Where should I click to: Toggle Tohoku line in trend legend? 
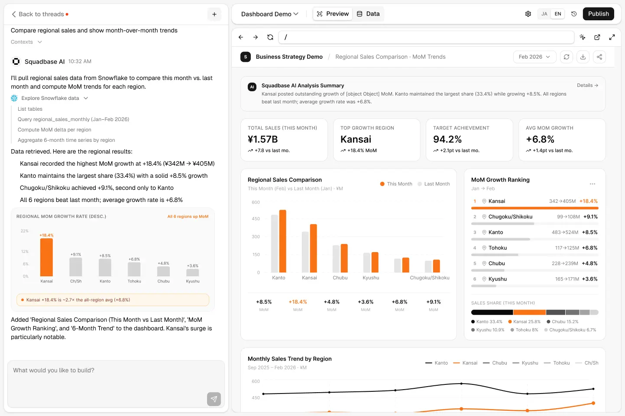click(557, 363)
